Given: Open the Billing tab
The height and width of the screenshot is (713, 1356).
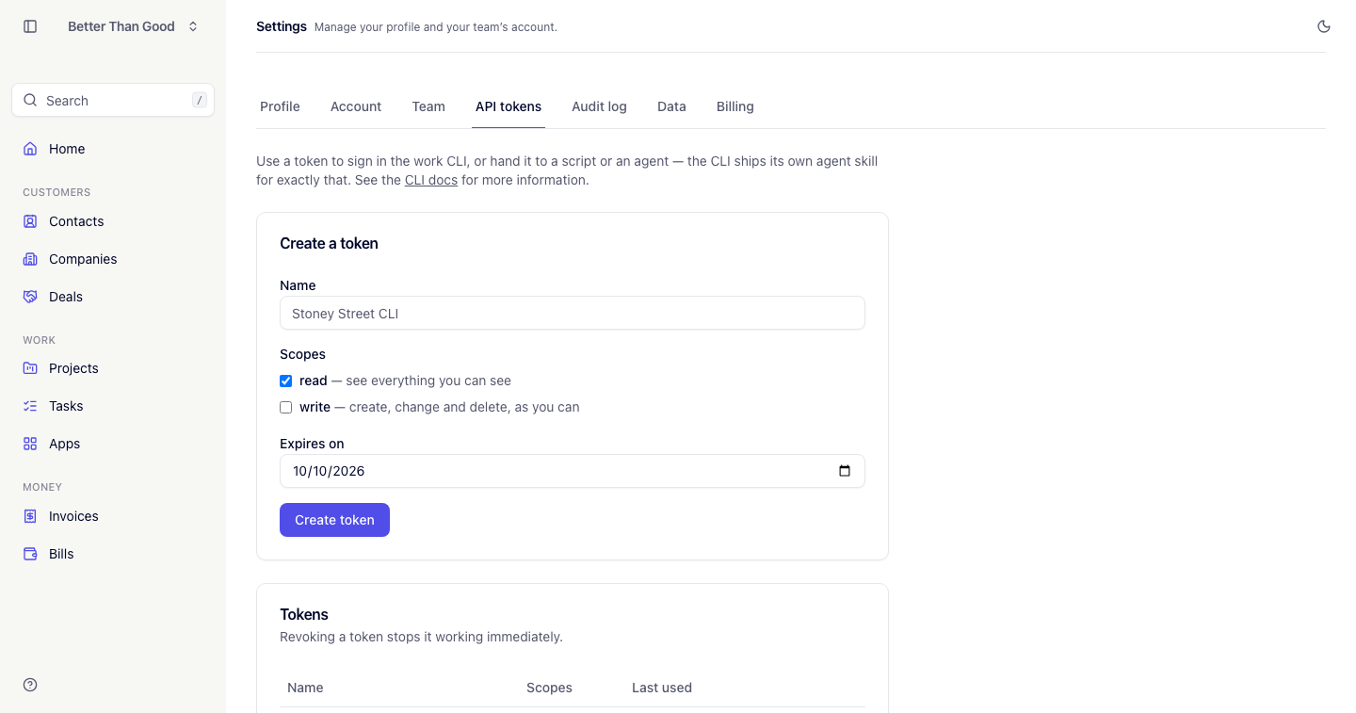Looking at the screenshot, I should [x=735, y=106].
